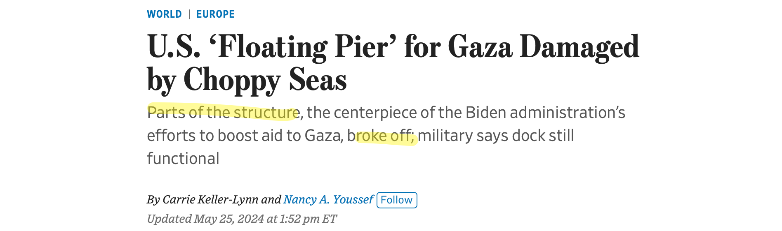This screenshot has height=231, width=782.
Task: Open the EUROPE section link
Action: [215, 14]
